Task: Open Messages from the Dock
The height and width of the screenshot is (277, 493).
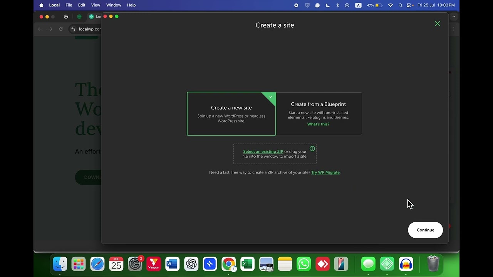Action: (369, 264)
